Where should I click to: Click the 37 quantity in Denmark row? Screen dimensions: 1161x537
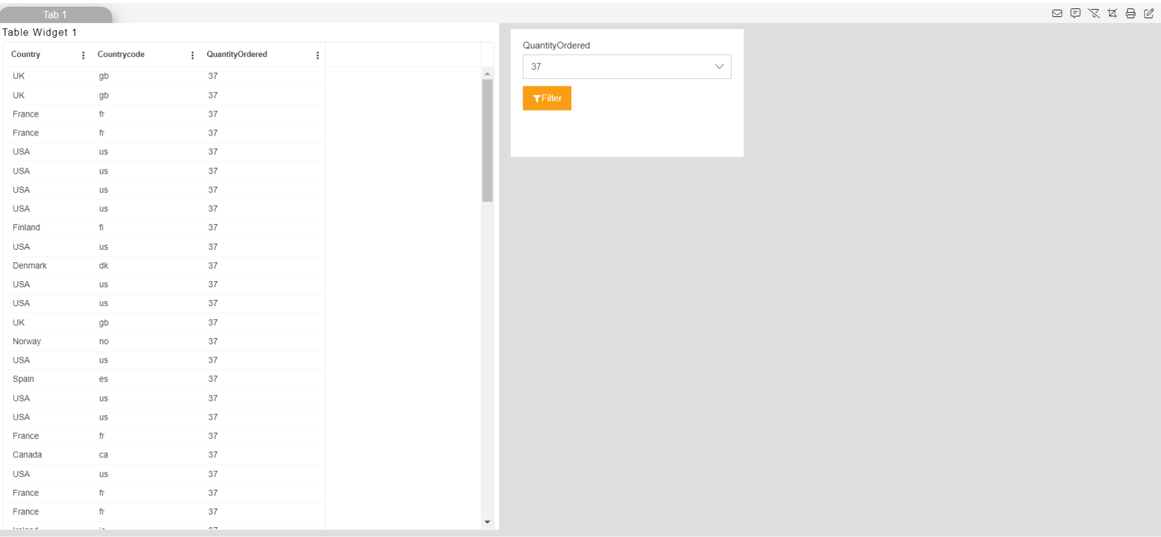[x=213, y=265]
